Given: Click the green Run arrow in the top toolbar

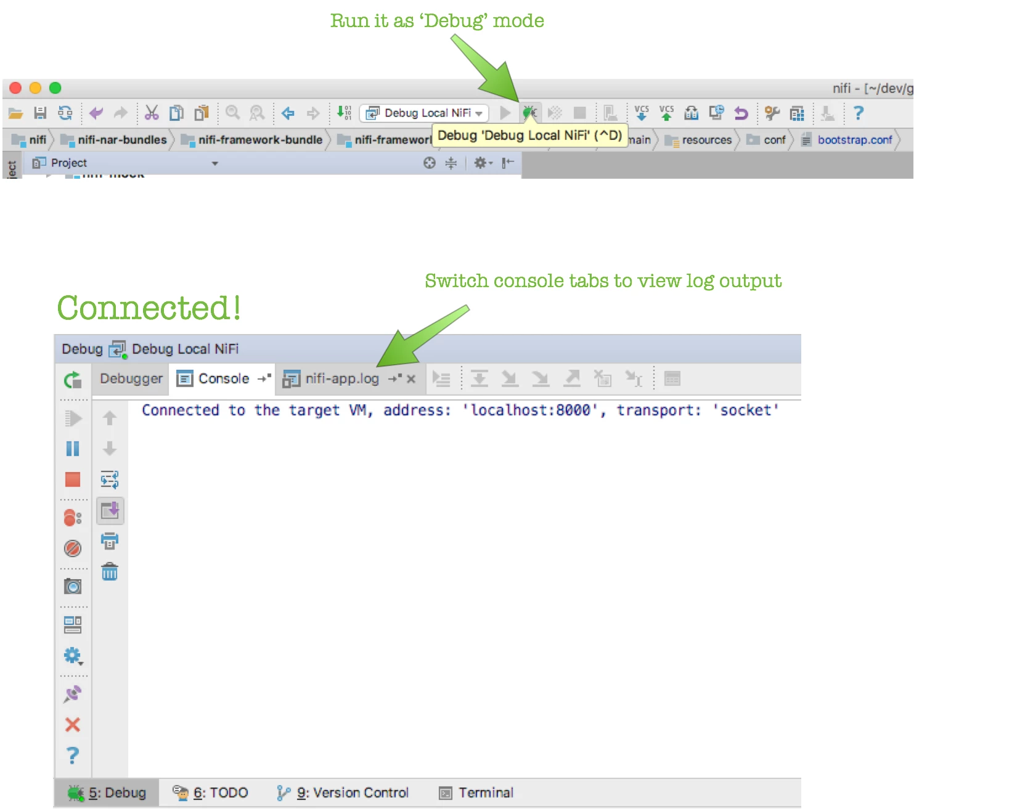Looking at the screenshot, I should point(505,113).
